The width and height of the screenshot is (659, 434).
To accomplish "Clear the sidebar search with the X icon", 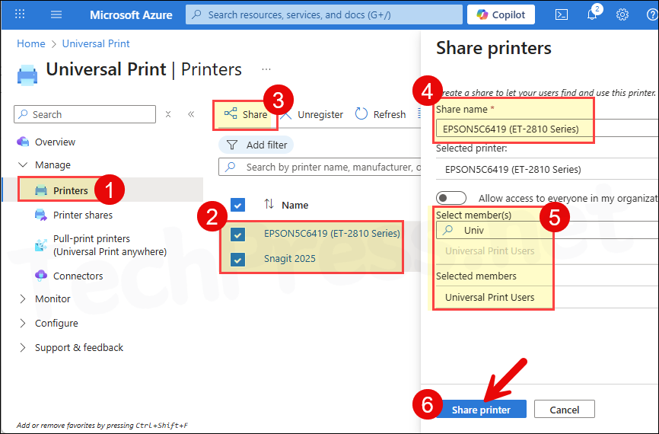I will pos(168,114).
